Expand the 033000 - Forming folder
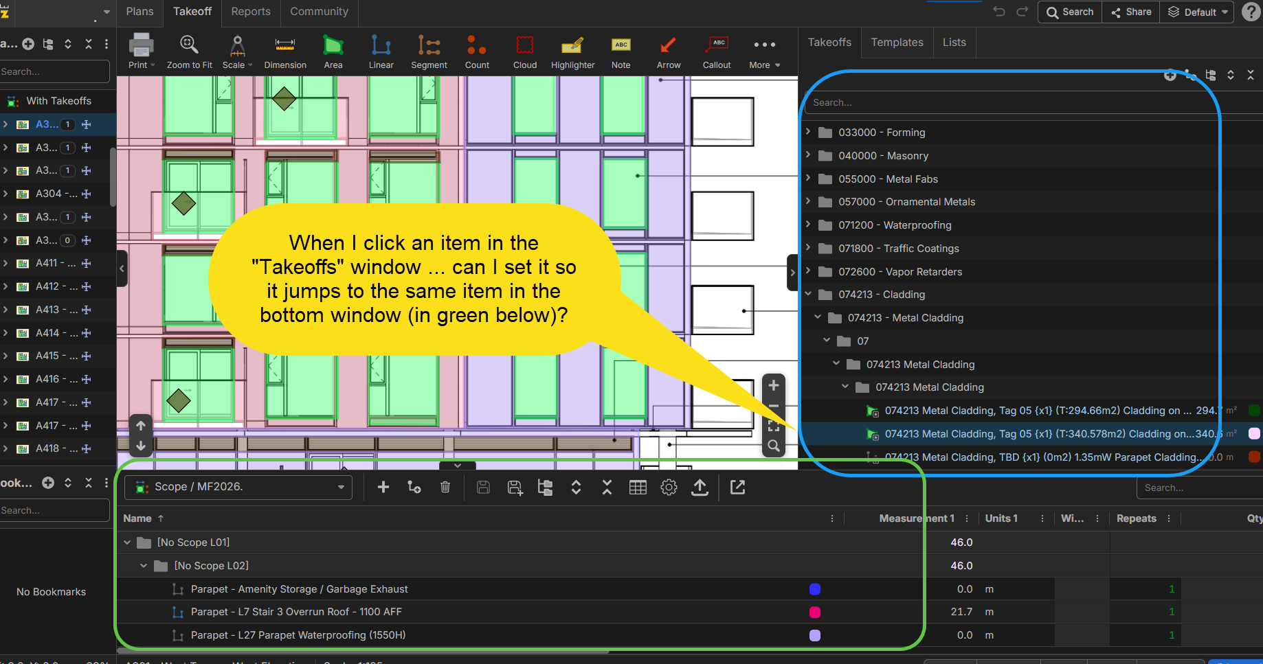1263x664 pixels. point(808,132)
